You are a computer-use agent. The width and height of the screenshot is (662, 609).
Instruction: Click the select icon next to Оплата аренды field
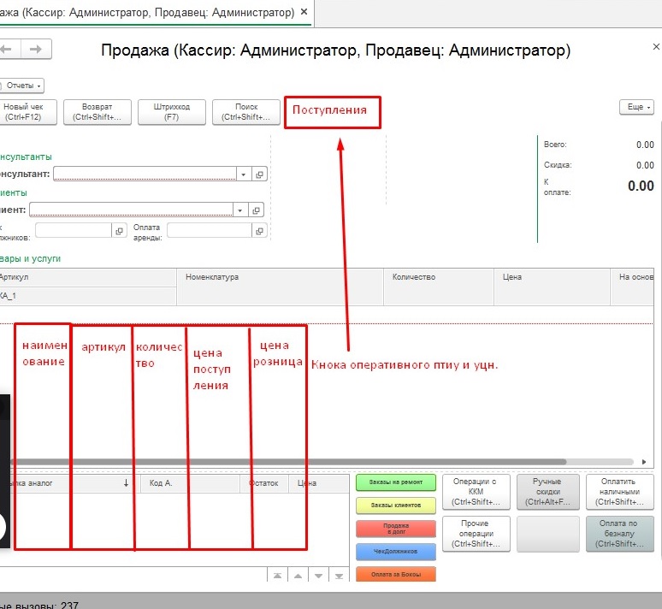[260, 230]
